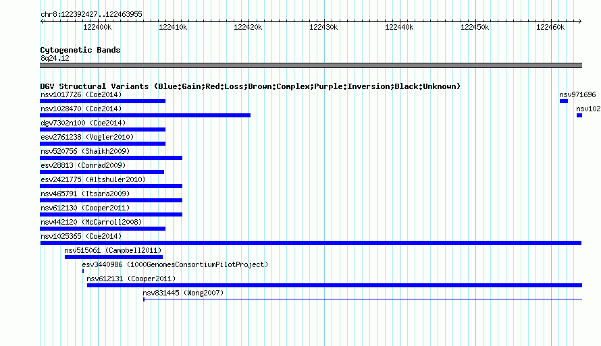Click esv2761238 (Vogler2010) label
This screenshot has width=601, height=346.
(x=87, y=137)
